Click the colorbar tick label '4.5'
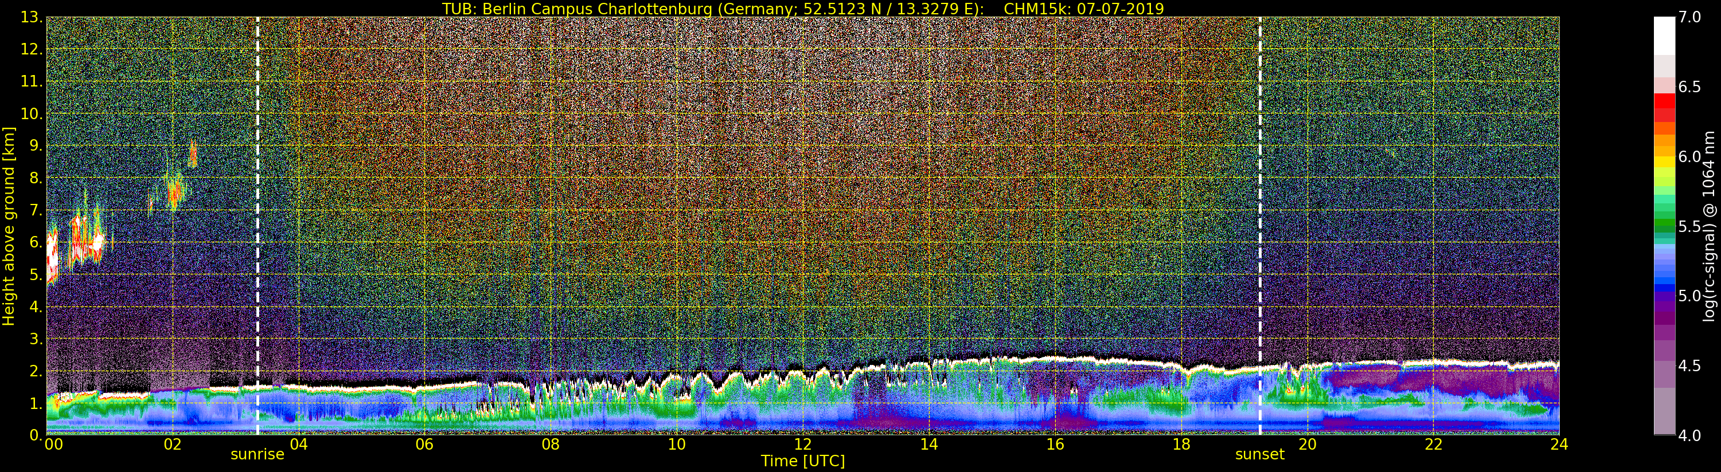1721x472 pixels. pyautogui.click(x=1689, y=367)
